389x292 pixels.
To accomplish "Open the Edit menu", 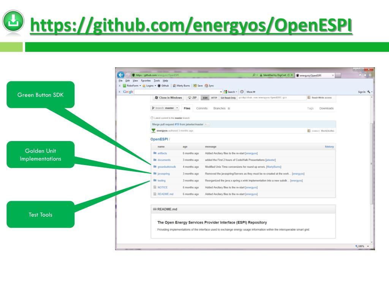I will pos(128,81).
